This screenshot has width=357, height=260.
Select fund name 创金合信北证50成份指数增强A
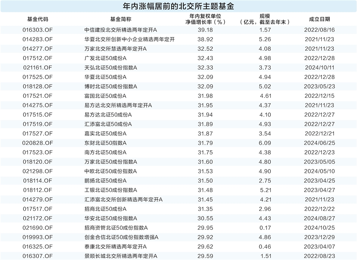click(x=121, y=237)
